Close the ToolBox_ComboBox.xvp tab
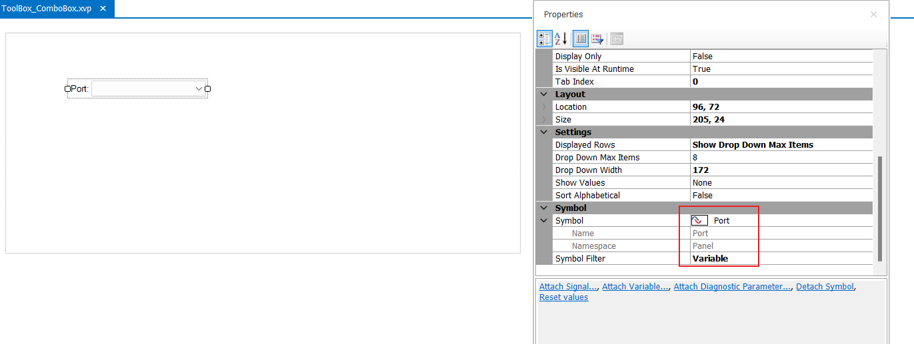Viewport: 914px width, 344px height. [103, 9]
